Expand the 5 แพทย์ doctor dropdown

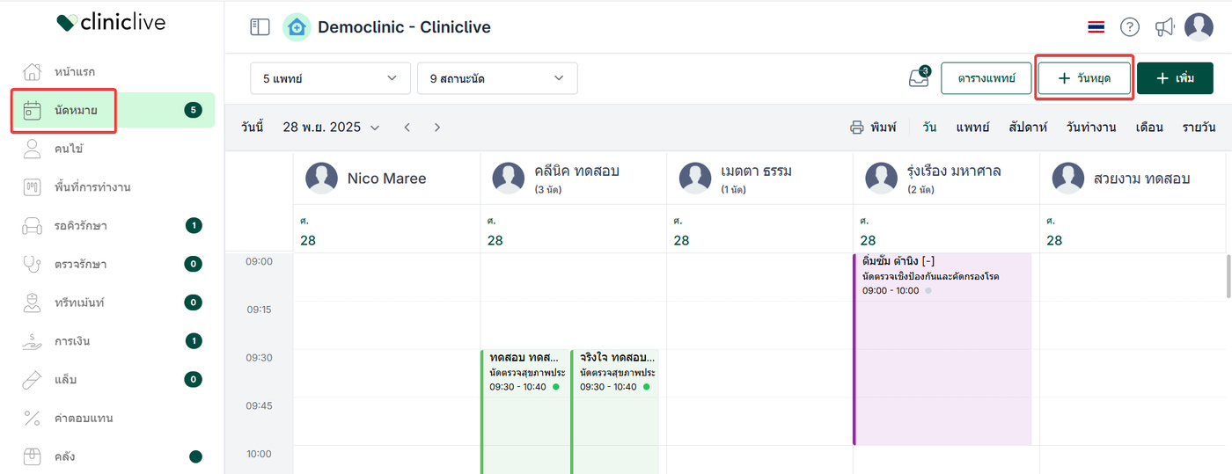[x=330, y=78]
